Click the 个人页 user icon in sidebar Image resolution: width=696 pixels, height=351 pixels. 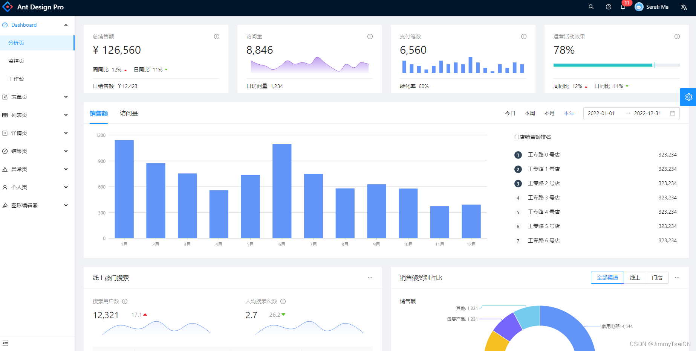coord(5,187)
